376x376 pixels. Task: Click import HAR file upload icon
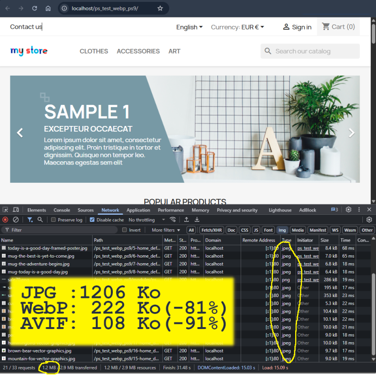(187, 219)
